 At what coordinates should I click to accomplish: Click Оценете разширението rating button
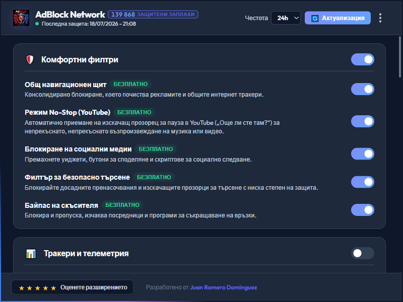73,287
